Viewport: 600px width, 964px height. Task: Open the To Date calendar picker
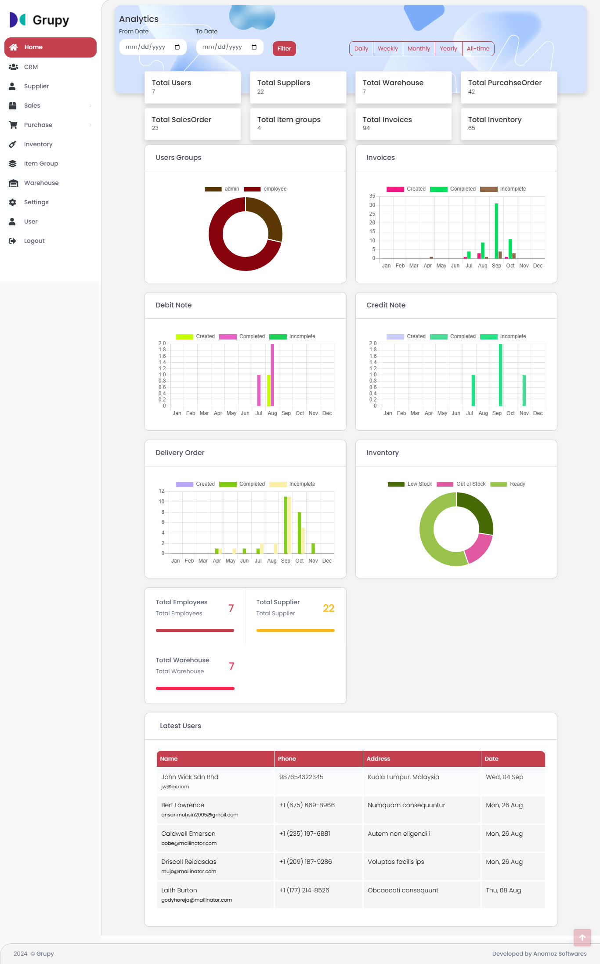point(254,47)
